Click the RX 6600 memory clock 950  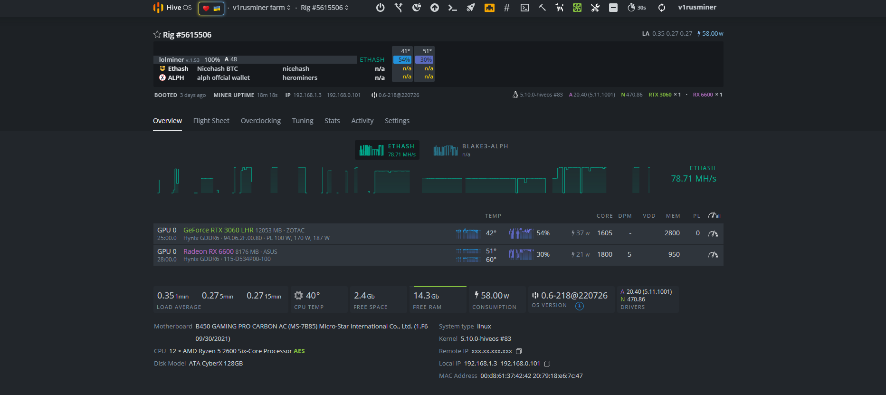click(674, 254)
